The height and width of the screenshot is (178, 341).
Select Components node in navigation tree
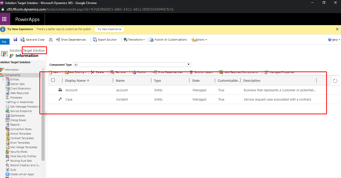click(x=12, y=75)
